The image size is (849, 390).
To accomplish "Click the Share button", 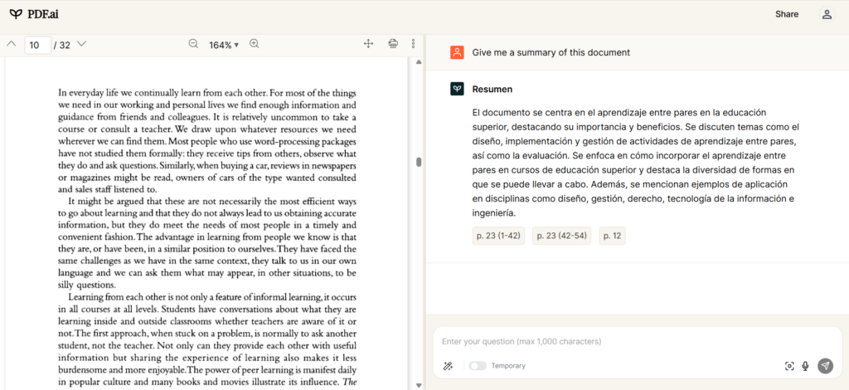I will click(x=787, y=14).
